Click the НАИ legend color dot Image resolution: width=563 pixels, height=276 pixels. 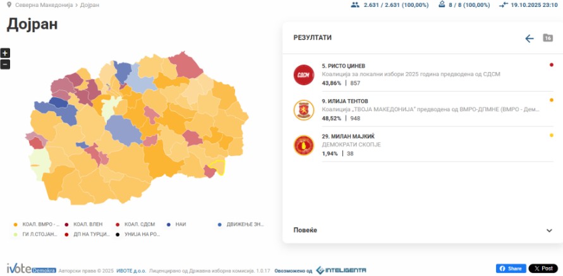[168, 224]
